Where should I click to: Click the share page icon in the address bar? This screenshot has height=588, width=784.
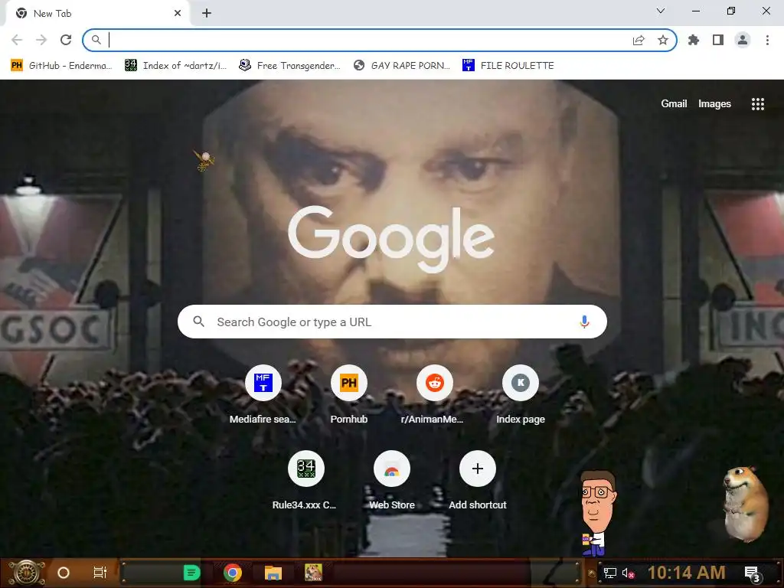click(639, 41)
